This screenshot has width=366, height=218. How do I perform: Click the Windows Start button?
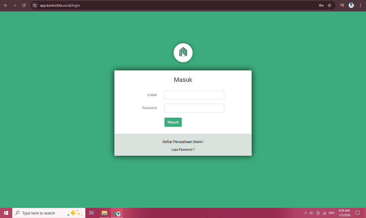tap(6, 213)
